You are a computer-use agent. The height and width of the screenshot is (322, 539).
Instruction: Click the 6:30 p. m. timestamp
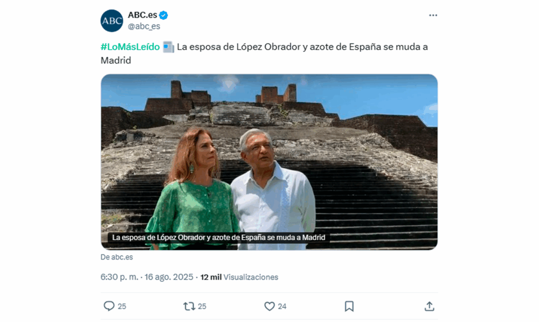click(x=119, y=277)
